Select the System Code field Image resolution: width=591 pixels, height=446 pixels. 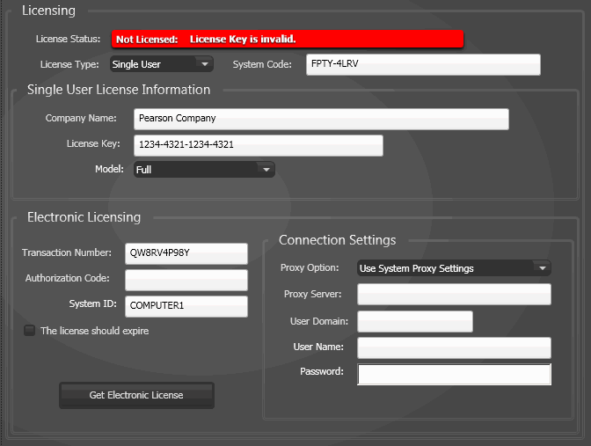pos(423,64)
